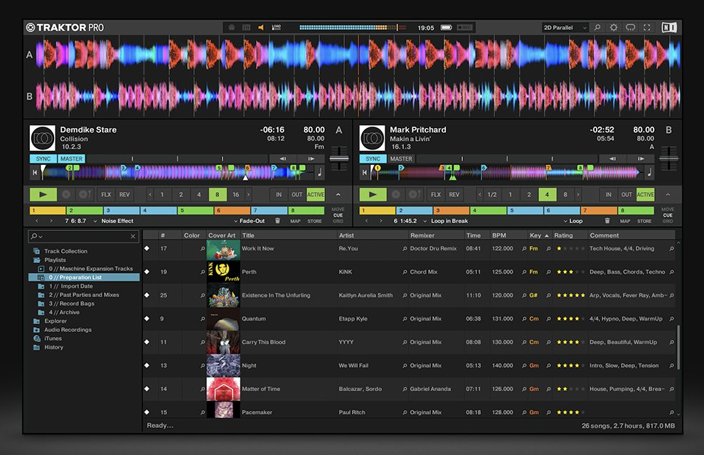Toggle ACTIVE loop on Deck B
Viewport: 704px width, 455px height.
pyautogui.click(x=645, y=194)
